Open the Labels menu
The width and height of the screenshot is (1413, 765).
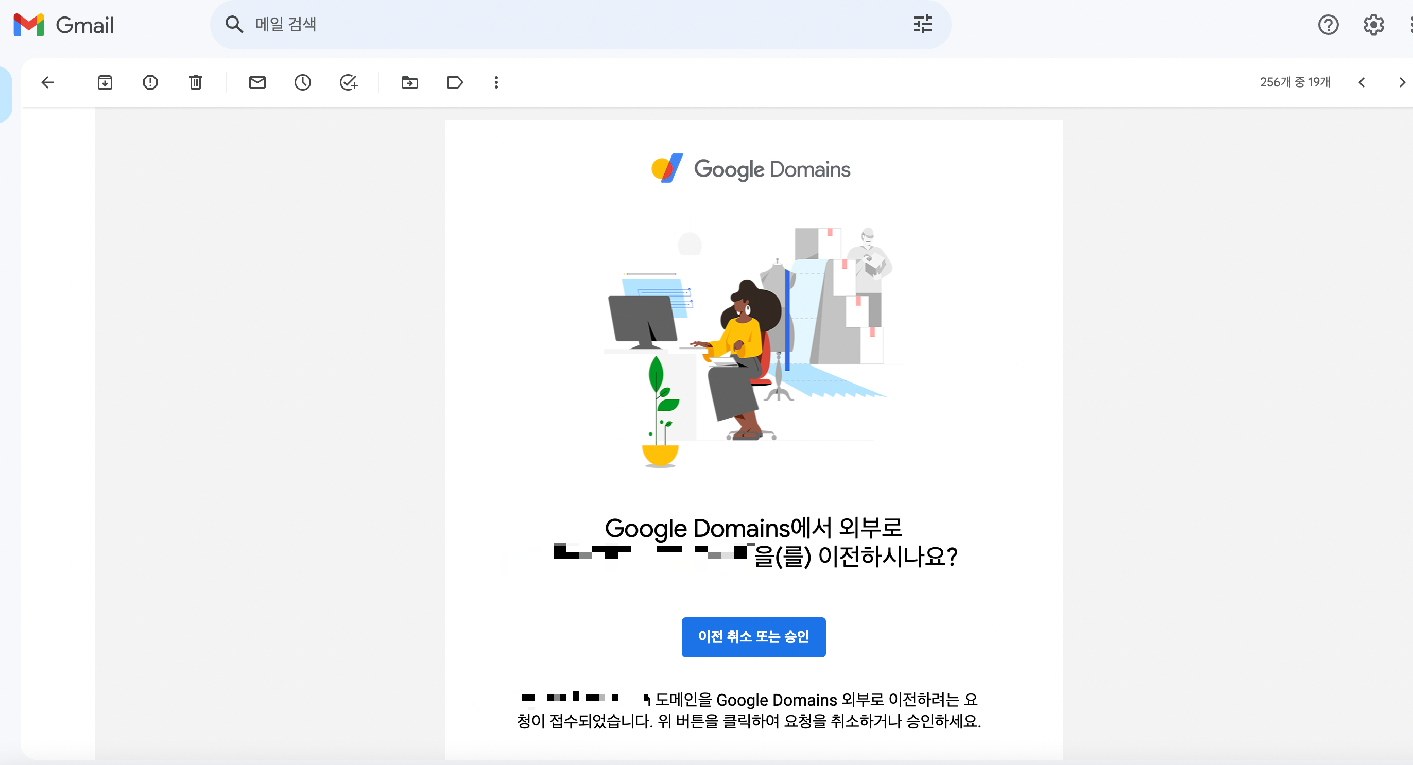pyautogui.click(x=455, y=82)
